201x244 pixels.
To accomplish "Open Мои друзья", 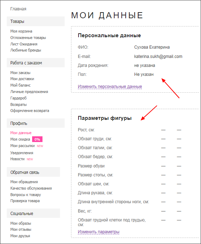I will (x=20, y=236).
